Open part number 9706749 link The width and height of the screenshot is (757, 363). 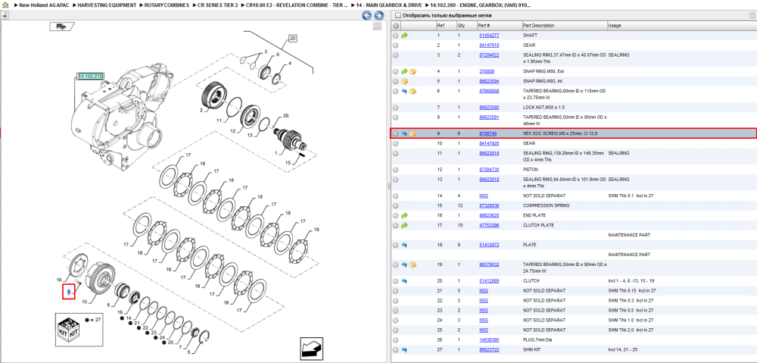coord(488,133)
